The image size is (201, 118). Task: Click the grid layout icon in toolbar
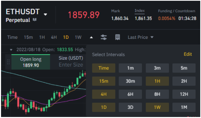[x=118, y=37]
